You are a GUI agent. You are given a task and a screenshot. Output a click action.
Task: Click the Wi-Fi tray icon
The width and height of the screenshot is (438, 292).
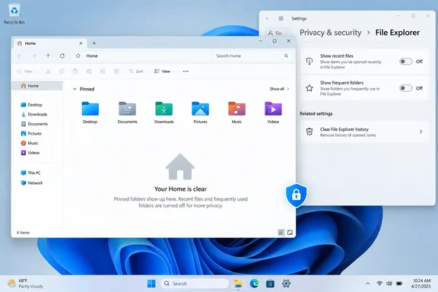pyautogui.click(x=379, y=284)
